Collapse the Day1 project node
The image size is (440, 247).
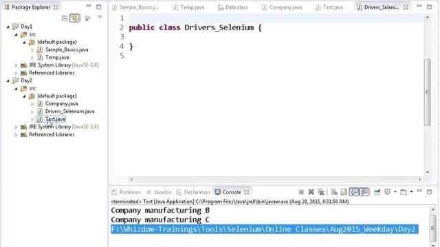pyautogui.click(x=8, y=27)
